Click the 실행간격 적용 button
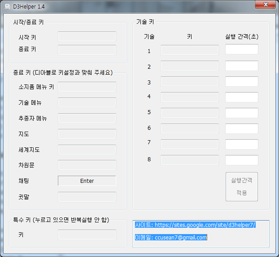Screen dimensions: 279x257 242,186
